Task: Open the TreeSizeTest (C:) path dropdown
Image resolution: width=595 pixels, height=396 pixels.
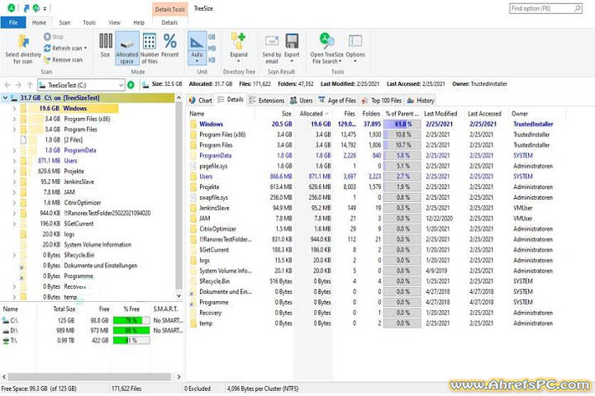Action: click(121, 85)
